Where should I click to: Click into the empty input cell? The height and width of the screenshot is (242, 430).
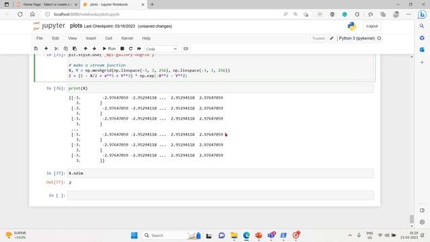220,196
